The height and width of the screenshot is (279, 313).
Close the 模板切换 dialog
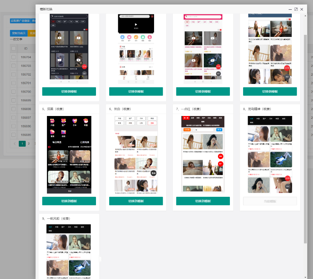tap(302, 9)
